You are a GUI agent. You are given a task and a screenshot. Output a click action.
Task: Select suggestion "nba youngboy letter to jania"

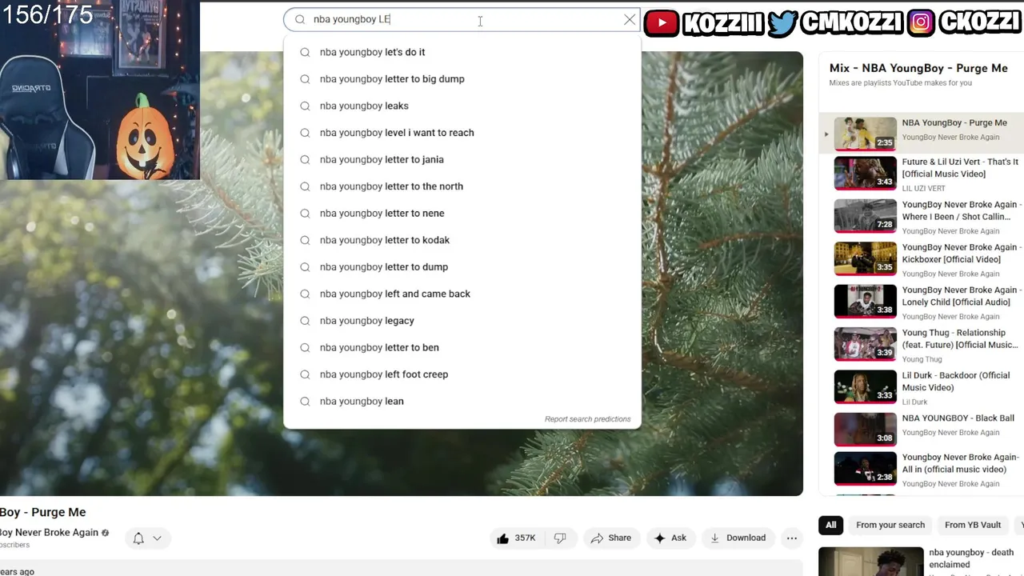click(x=462, y=159)
